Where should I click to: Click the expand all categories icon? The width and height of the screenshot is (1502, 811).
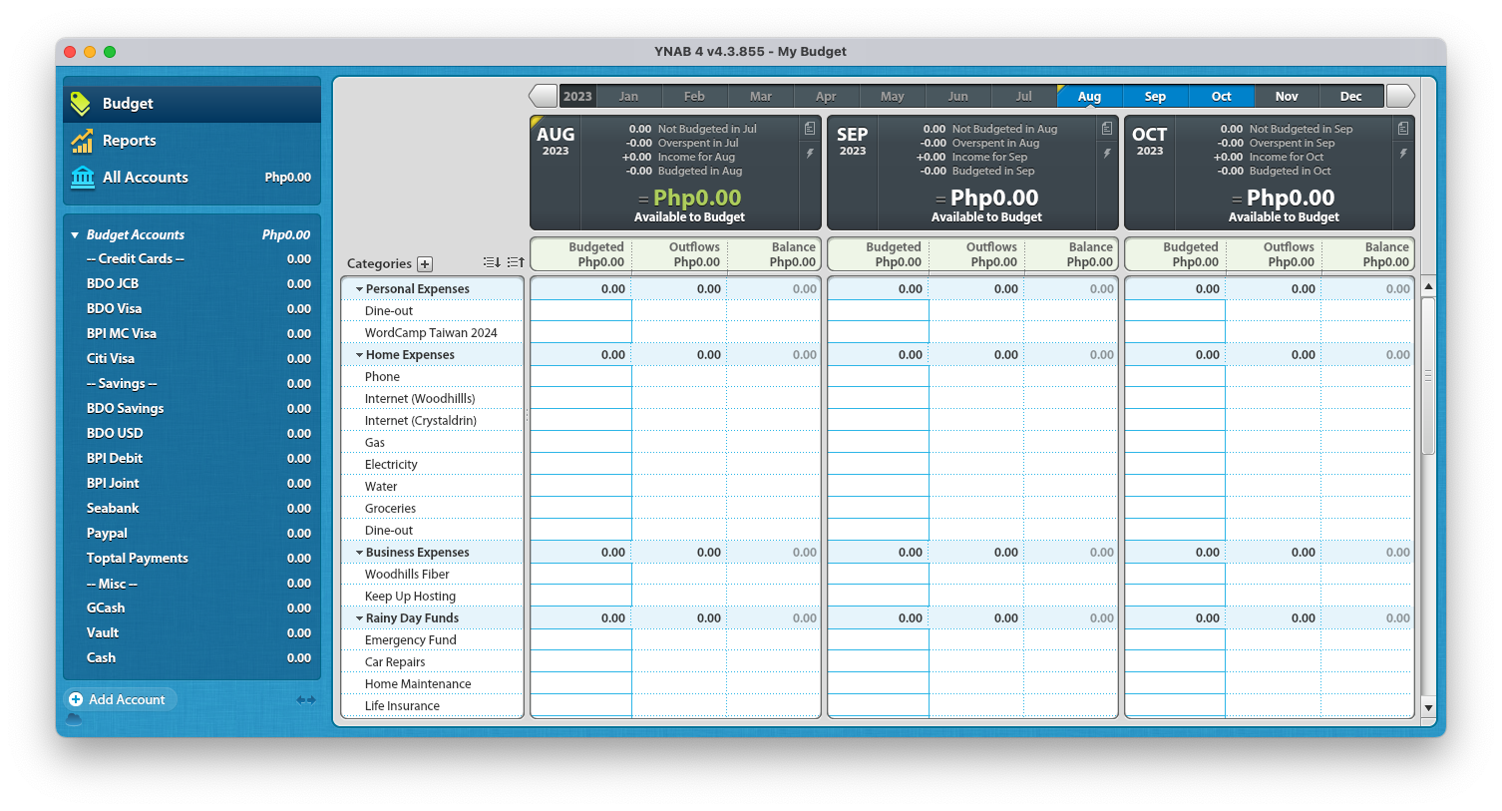pyautogui.click(x=516, y=263)
